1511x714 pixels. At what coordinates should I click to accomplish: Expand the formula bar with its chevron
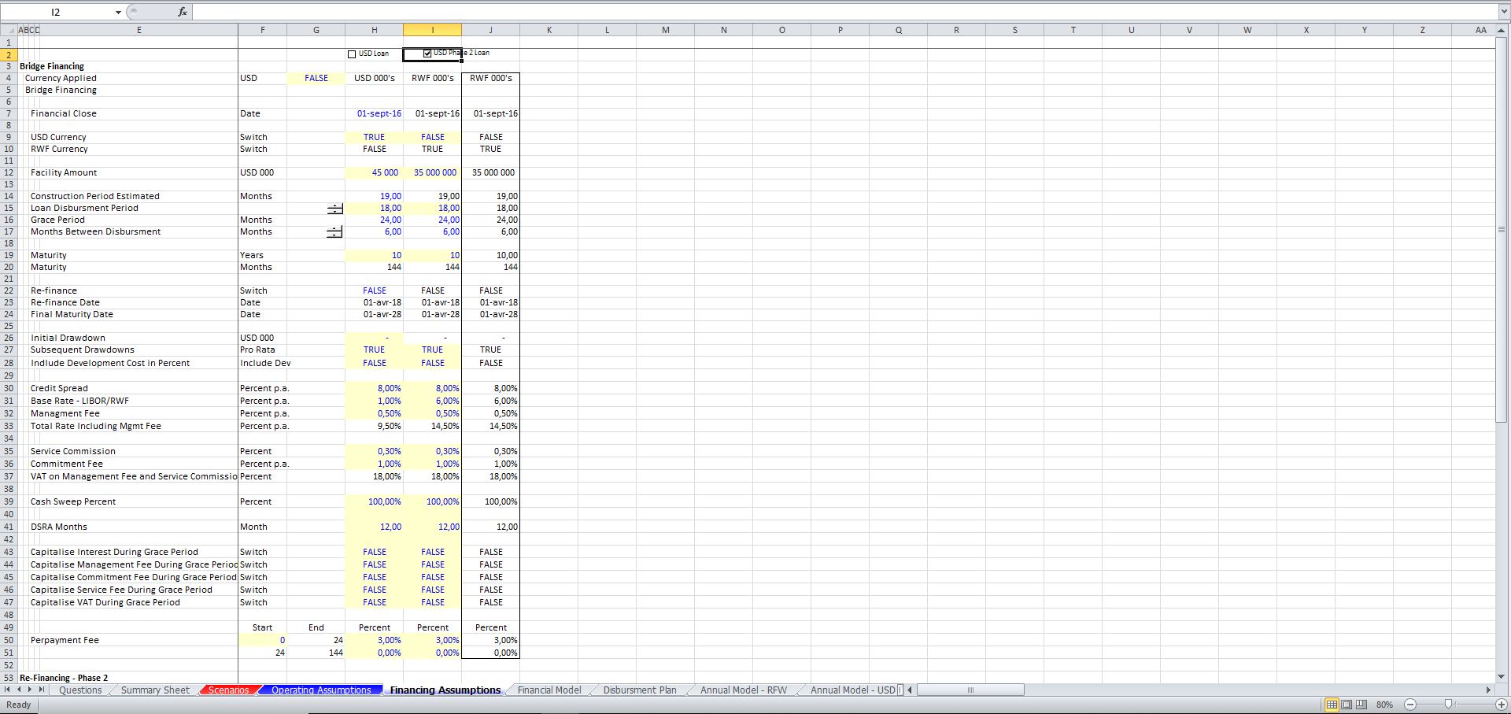1504,12
